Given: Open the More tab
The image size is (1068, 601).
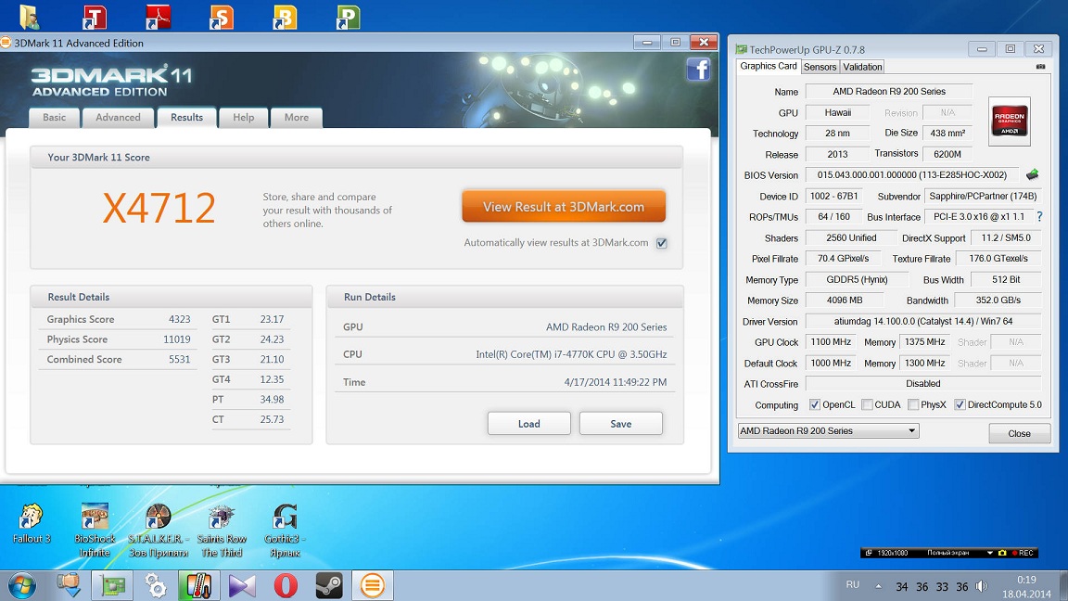Looking at the screenshot, I should [297, 117].
